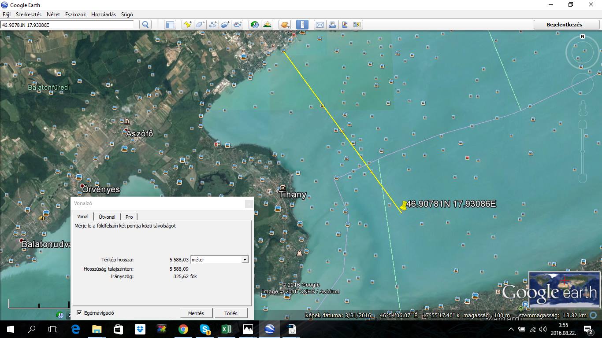Click the search magnifier button
Image resolution: width=602 pixels, height=338 pixels.
(x=145, y=25)
